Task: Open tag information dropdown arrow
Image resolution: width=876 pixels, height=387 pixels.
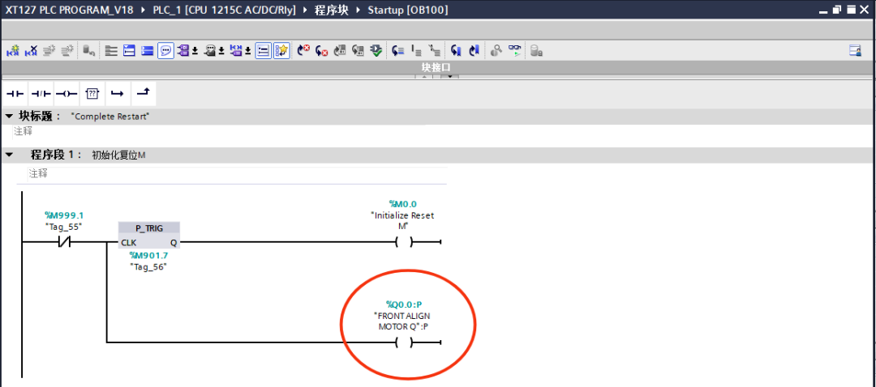Action: pos(221,51)
